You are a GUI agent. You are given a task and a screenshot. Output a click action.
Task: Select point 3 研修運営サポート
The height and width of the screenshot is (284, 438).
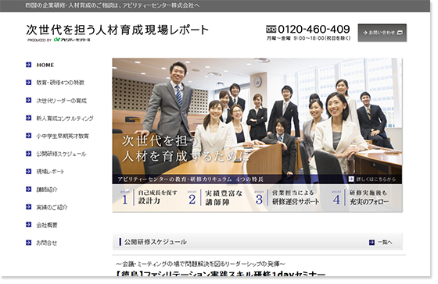pos(286,197)
